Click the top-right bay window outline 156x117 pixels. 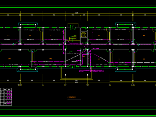tap(126, 25)
